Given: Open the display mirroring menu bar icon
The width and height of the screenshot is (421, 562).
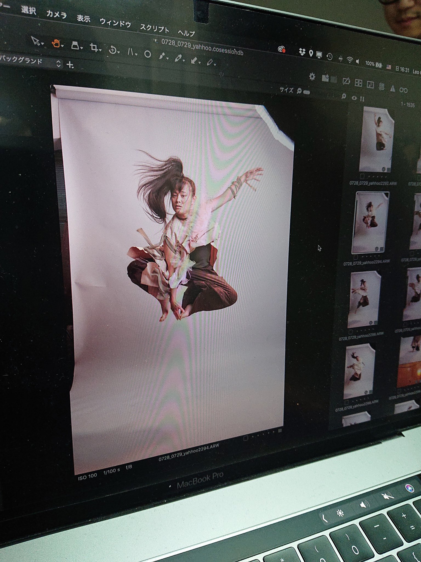Looking at the screenshot, I should pos(319,55).
